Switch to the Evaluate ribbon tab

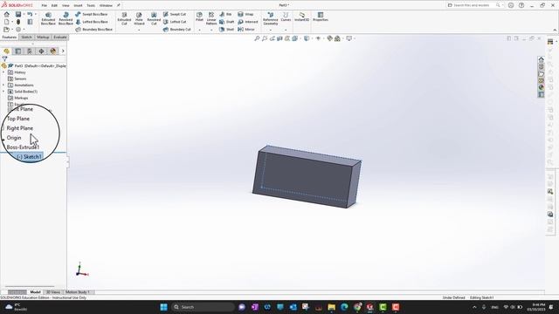pyautogui.click(x=60, y=37)
